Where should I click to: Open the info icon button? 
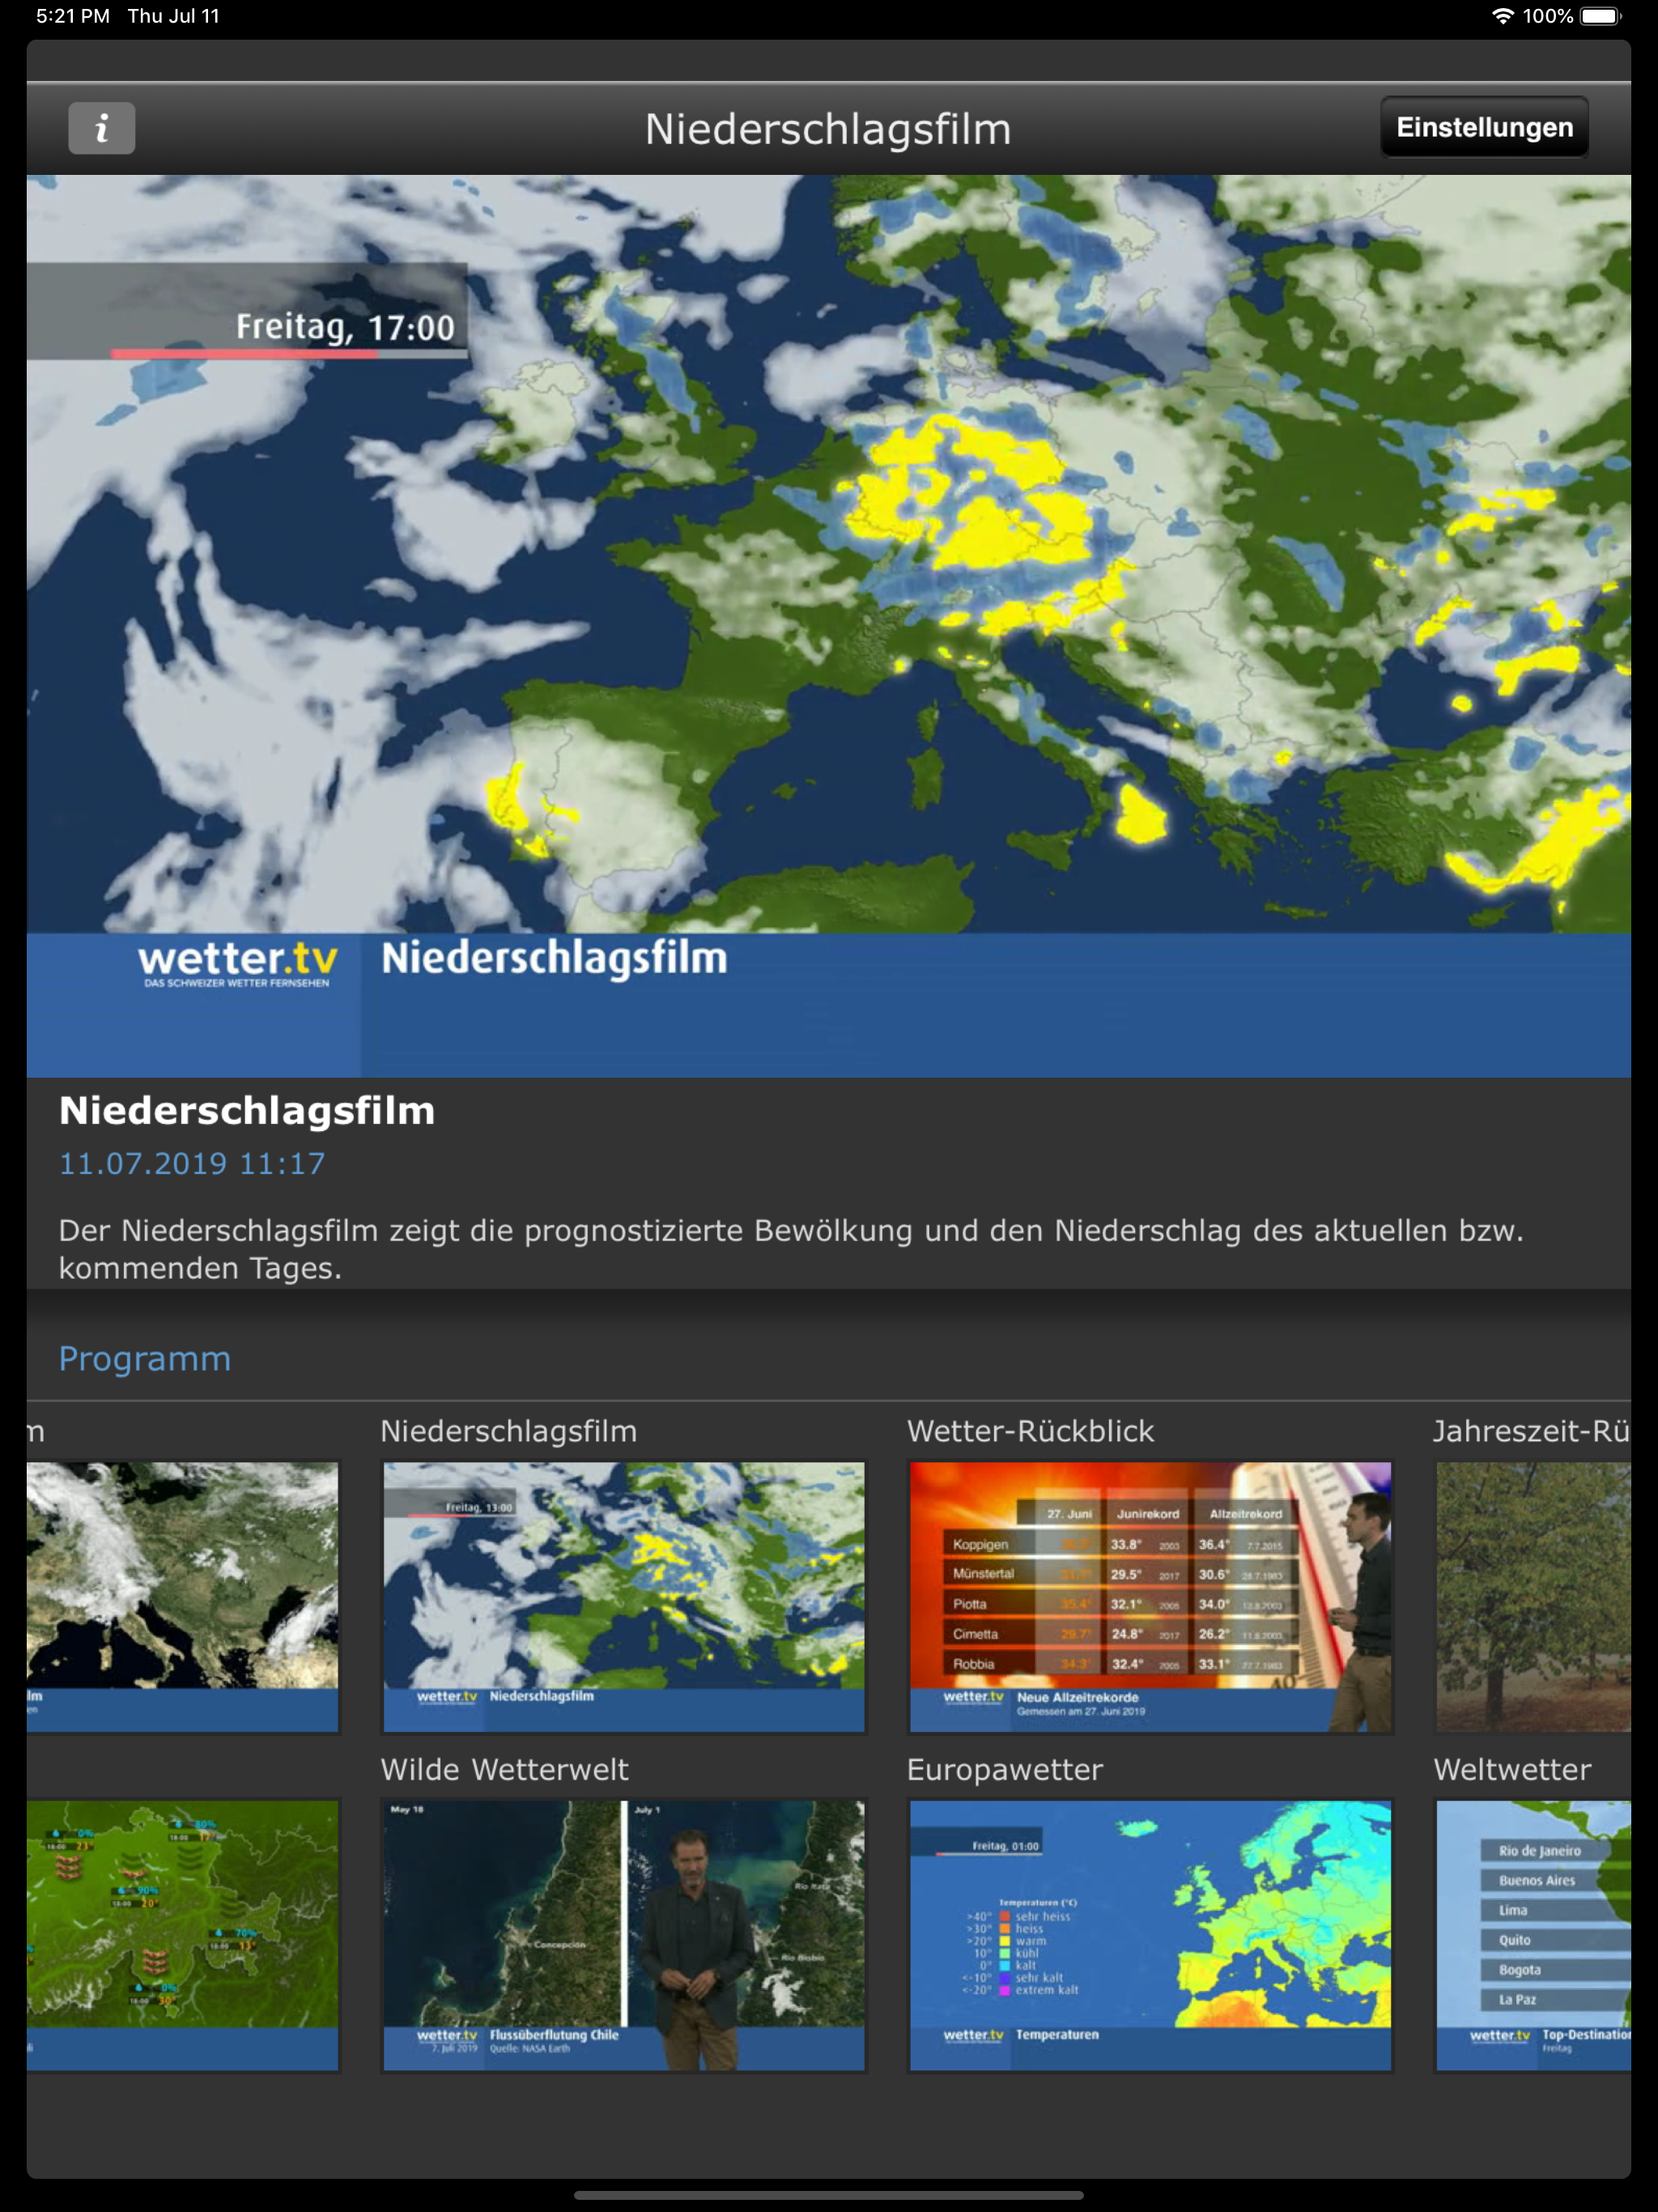click(101, 128)
